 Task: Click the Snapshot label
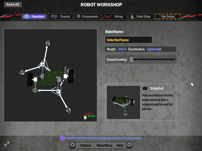[157, 88]
